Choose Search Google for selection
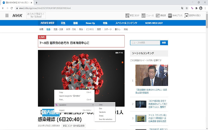This screenshot has width=208, height=130. coord(74,96)
